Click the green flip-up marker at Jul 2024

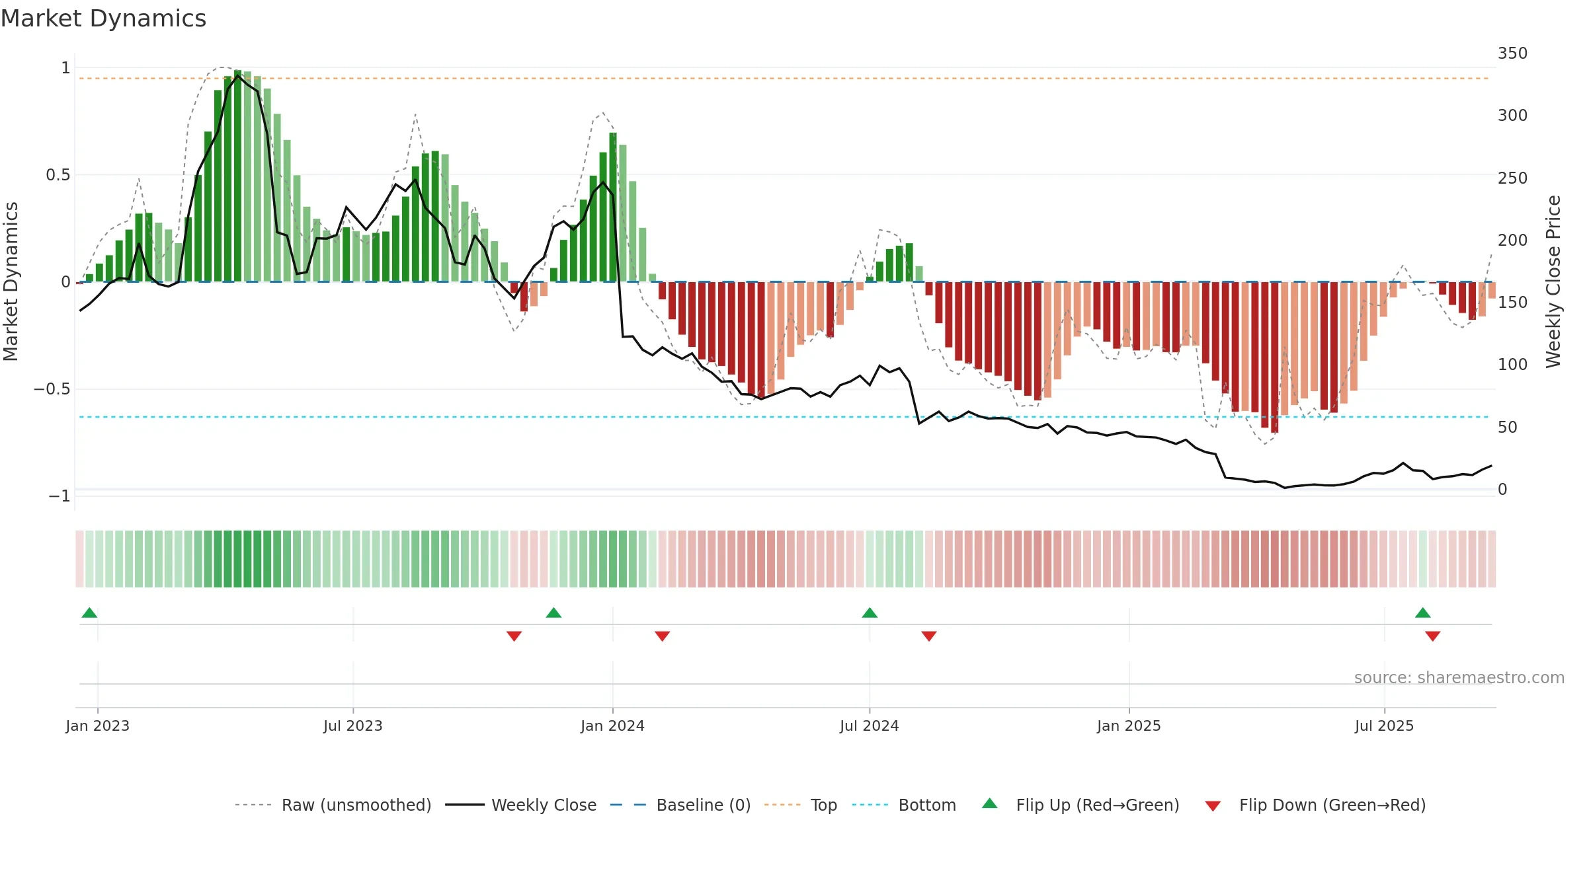pos(870,613)
